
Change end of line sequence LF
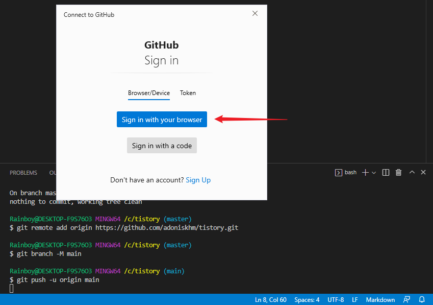[x=355, y=300]
